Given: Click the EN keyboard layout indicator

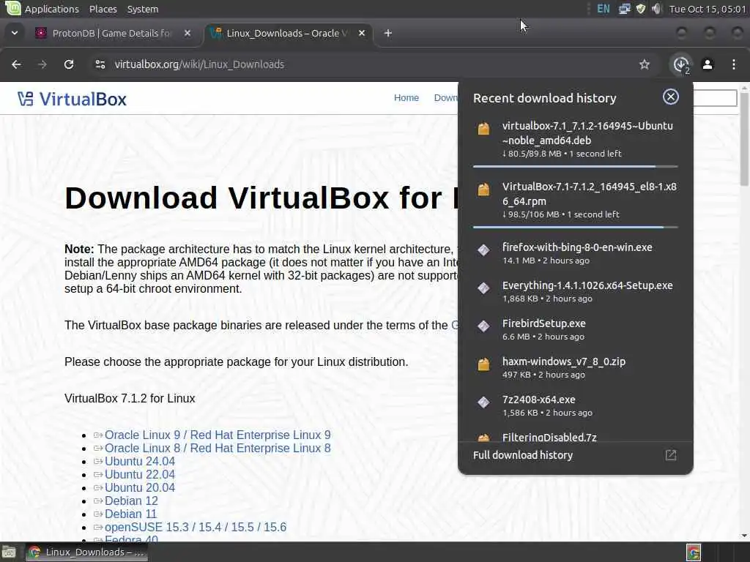Looking at the screenshot, I should pyautogui.click(x=604, y=9).
